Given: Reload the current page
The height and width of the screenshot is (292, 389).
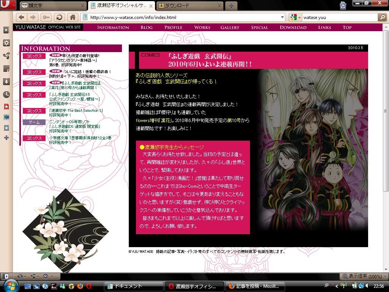Looking at the screenshot, I should pyautogui.click(x=59, y=17).
